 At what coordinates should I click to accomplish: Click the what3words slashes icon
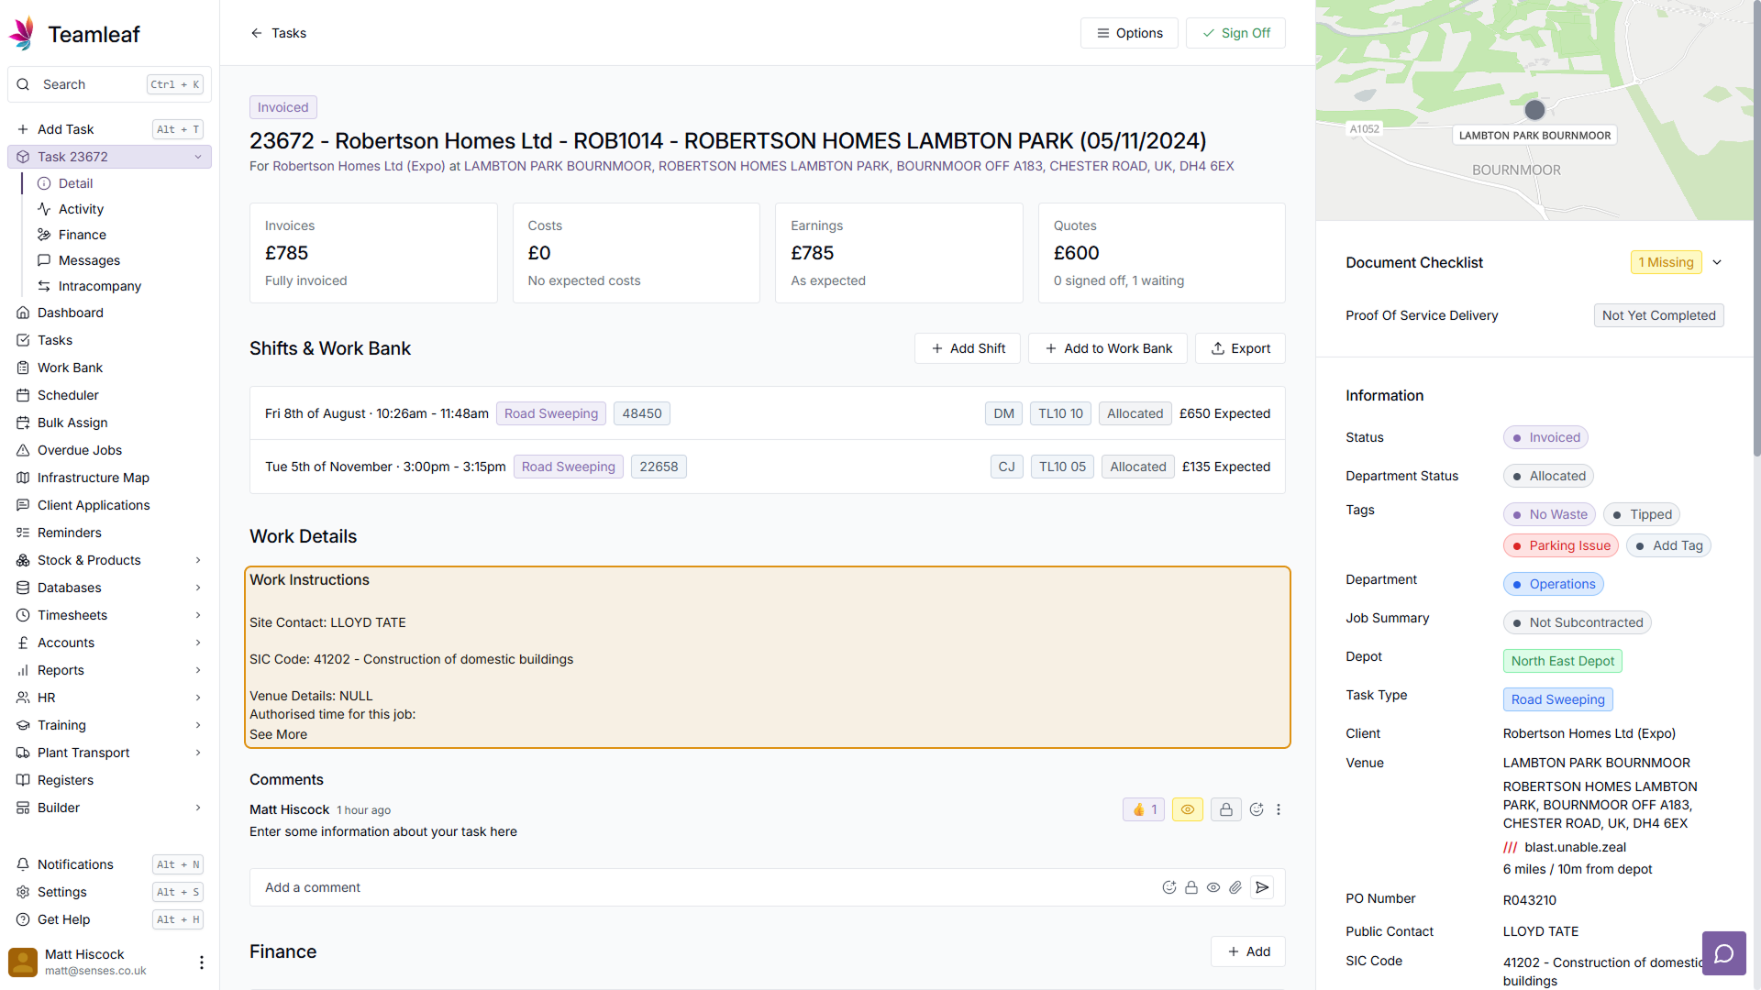tap(1510, 848)
